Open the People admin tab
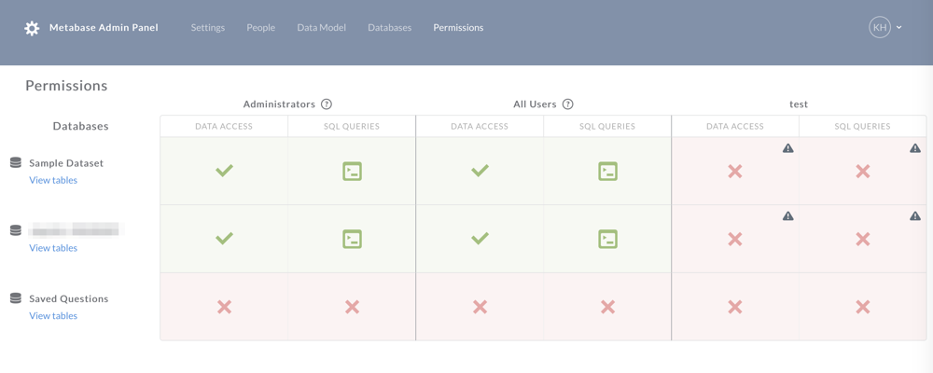The image size is (933, 373). (x=260, y=28)
